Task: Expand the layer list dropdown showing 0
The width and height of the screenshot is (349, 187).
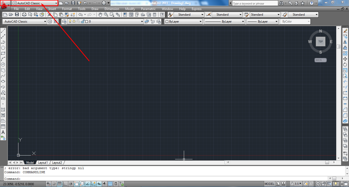Action: [142, 22]
